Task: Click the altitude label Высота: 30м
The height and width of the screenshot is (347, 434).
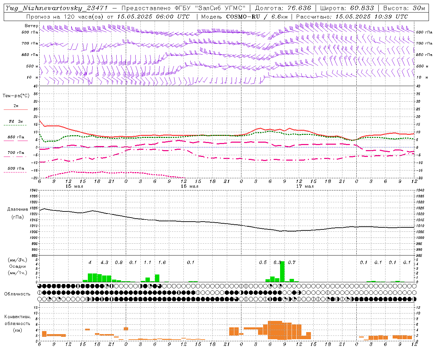Action: coord(404,8)
